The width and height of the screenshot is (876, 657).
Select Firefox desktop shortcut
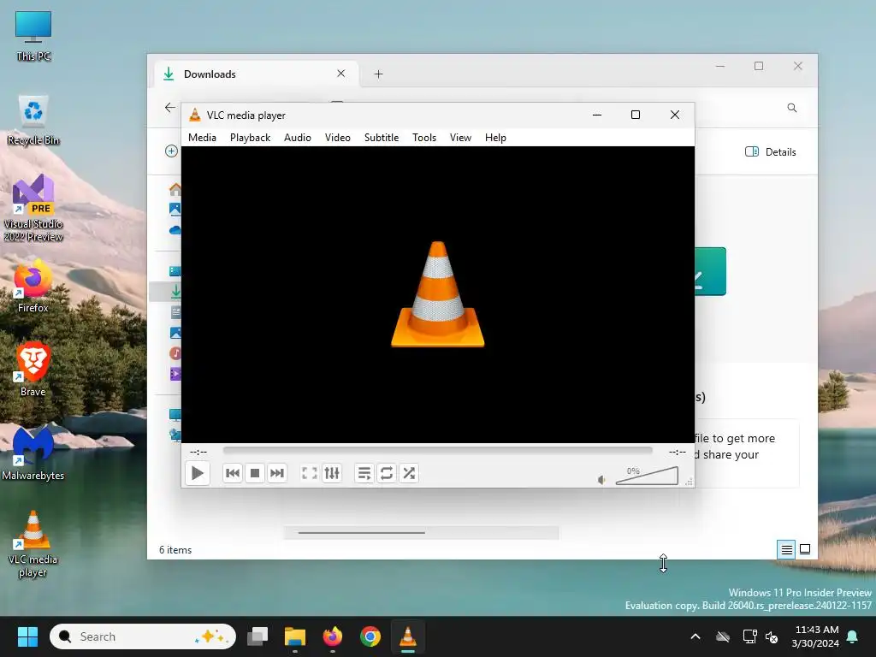coord(33,286)
